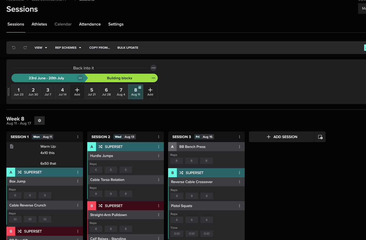Click Hurdle Jumps exercise name
This screenshot has height=240, width=366.
point(102,156)
